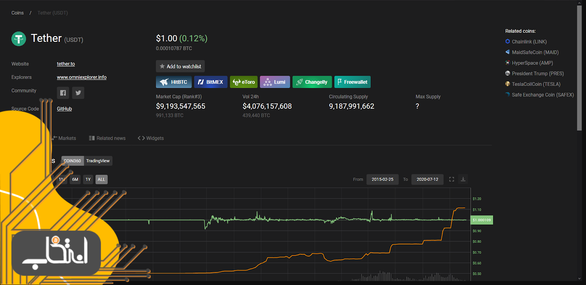The height and width of the screenshot is (285, 586).
Task: Open Freewallet button
Action: 353,82
